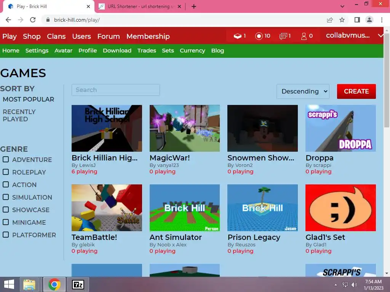This screenshot has height=292, width=390.
Task: Open the messages icon showing 1
Action: [x=283, y=36]
